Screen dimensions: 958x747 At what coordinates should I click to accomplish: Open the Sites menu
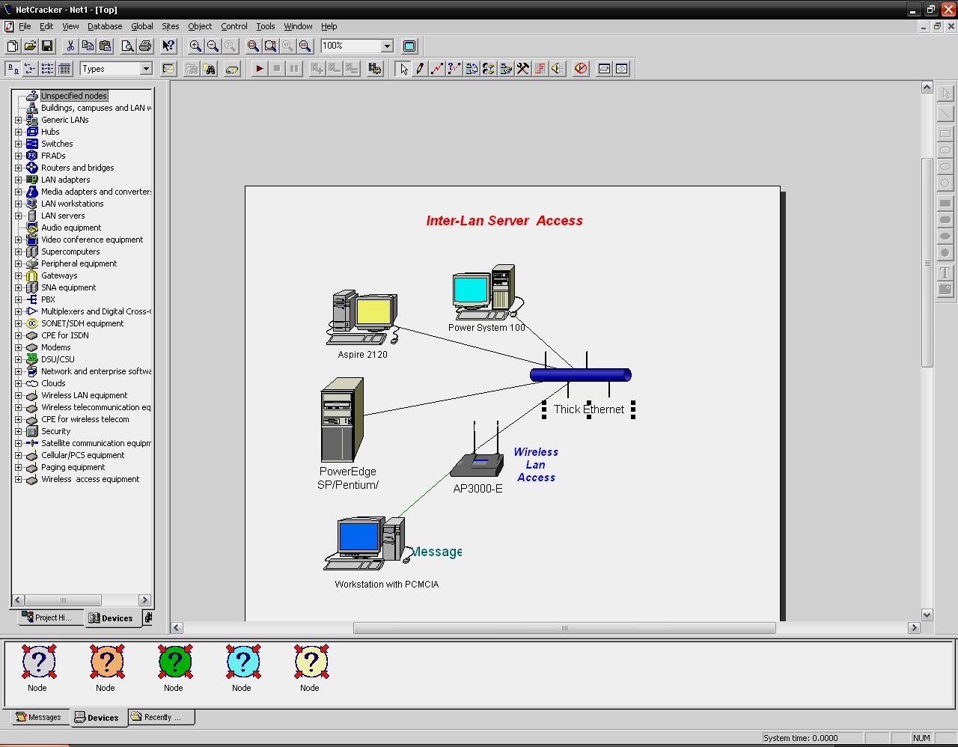click(x=171, y=26)
